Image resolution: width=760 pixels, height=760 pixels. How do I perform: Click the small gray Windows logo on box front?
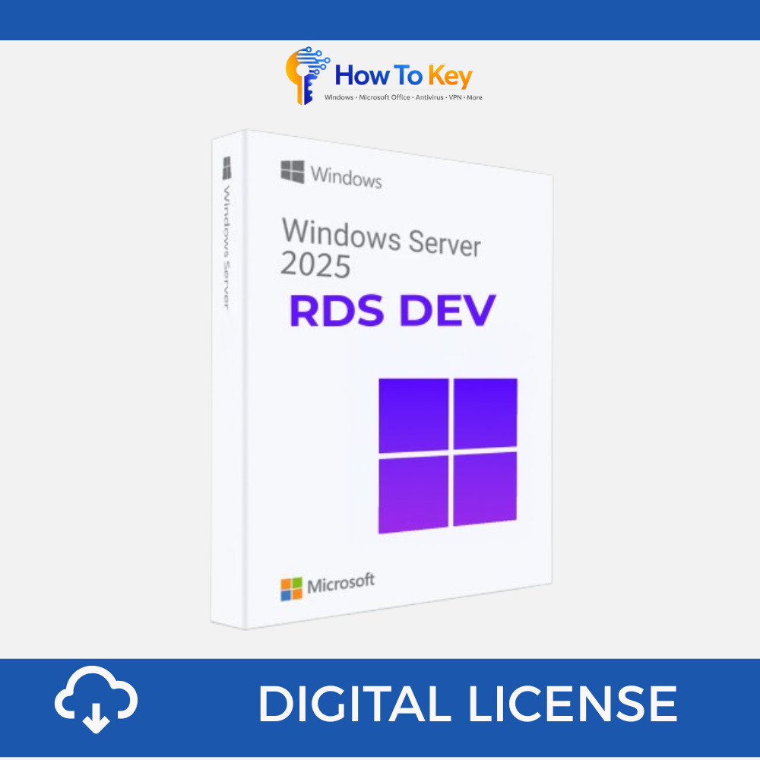pos(293,172)
